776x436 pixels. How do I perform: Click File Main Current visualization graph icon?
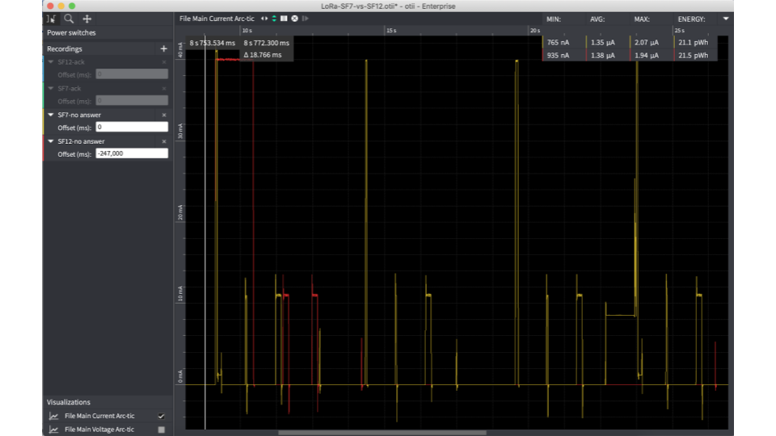[54, 417]
